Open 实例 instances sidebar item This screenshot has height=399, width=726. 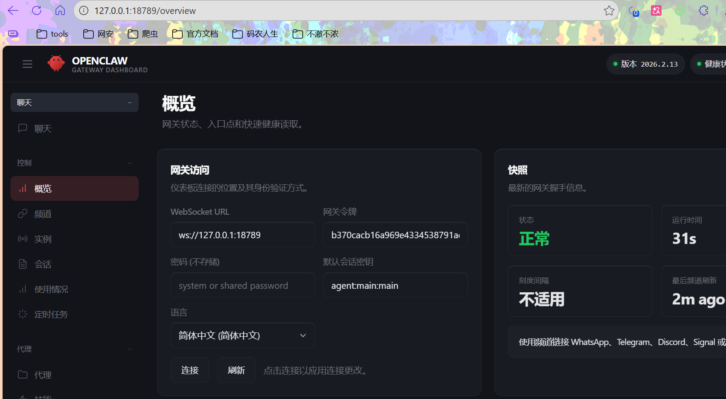pos(75,239)
